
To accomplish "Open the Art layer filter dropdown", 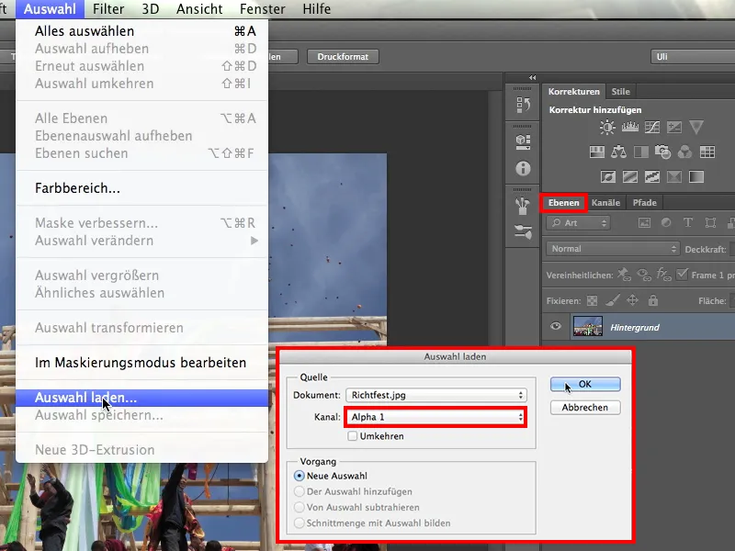I will pyautogui.click(x=578, y=223).
